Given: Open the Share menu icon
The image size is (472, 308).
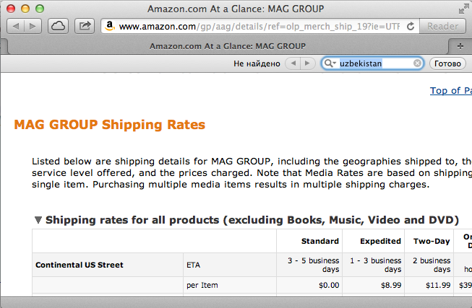Looking at the screenshot, I should [85, 26].
